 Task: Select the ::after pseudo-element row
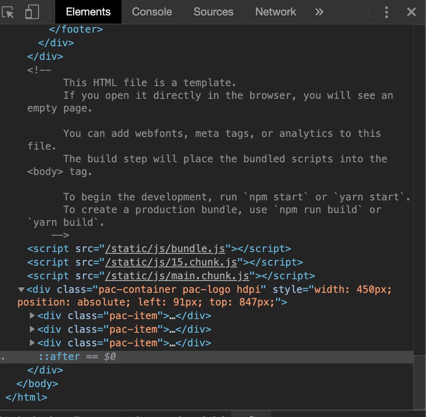[x=207, y=357]
